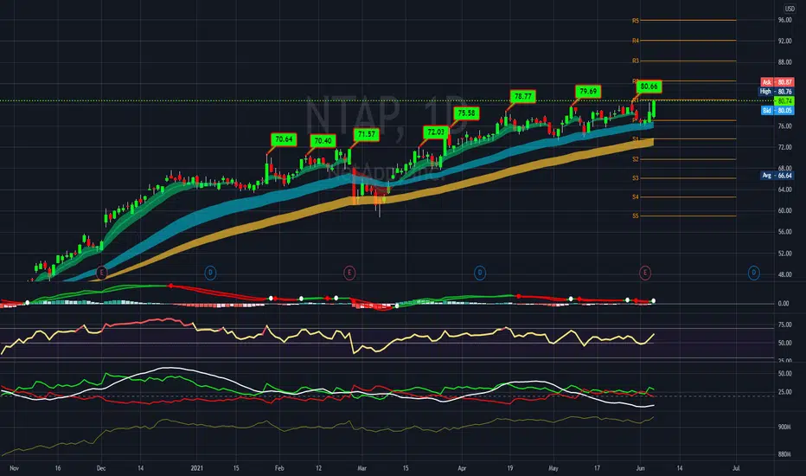Select the 75.58 price label
This screenshot has height=476, width=806.
click(x=466, y=113)
